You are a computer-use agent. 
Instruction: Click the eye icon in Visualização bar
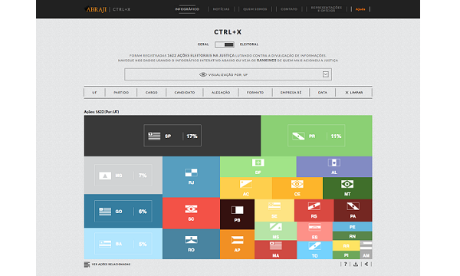pyautogui.click(x=203, y=74)
